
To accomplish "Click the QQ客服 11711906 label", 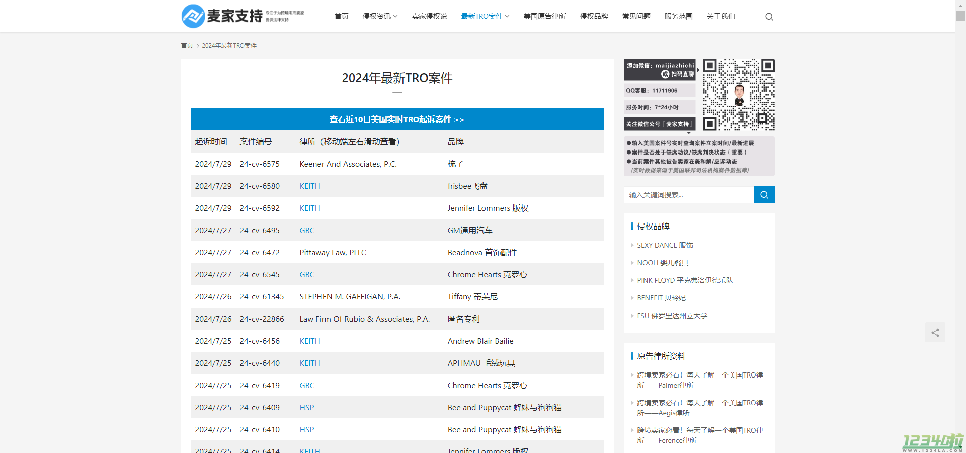I will click(x=660, y=91).
